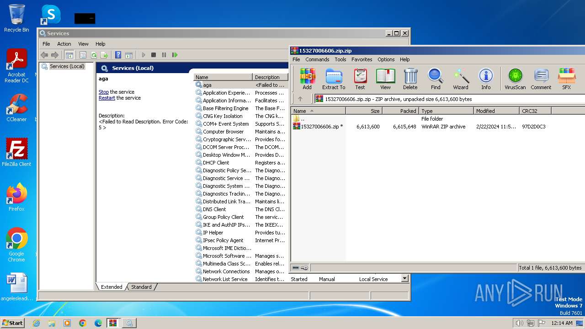585x329 pixels.
Task: Go up one folder level in WinRAR
Action: pyautogui.click(x=300, y=99)
